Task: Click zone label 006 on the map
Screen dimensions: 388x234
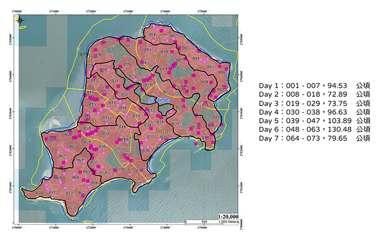Action: pyautogui.click(x=222, y=72)
